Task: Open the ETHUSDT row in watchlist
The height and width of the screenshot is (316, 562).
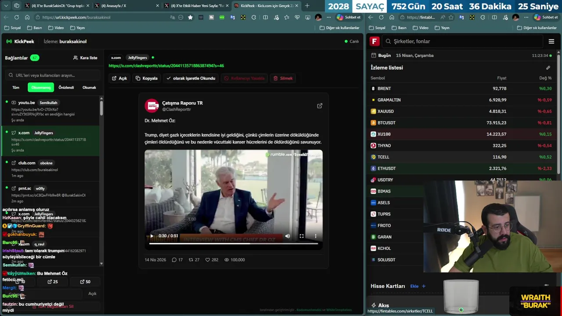Action: (461, 169)
